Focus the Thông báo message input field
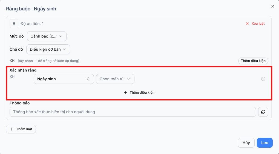The width and height of the screenshot is (279, 154). (x=133, y=112)
